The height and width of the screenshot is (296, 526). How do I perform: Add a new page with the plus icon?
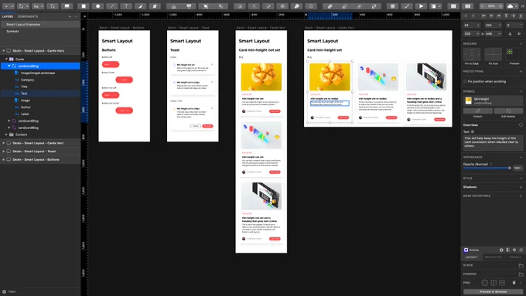coord(70,16)
